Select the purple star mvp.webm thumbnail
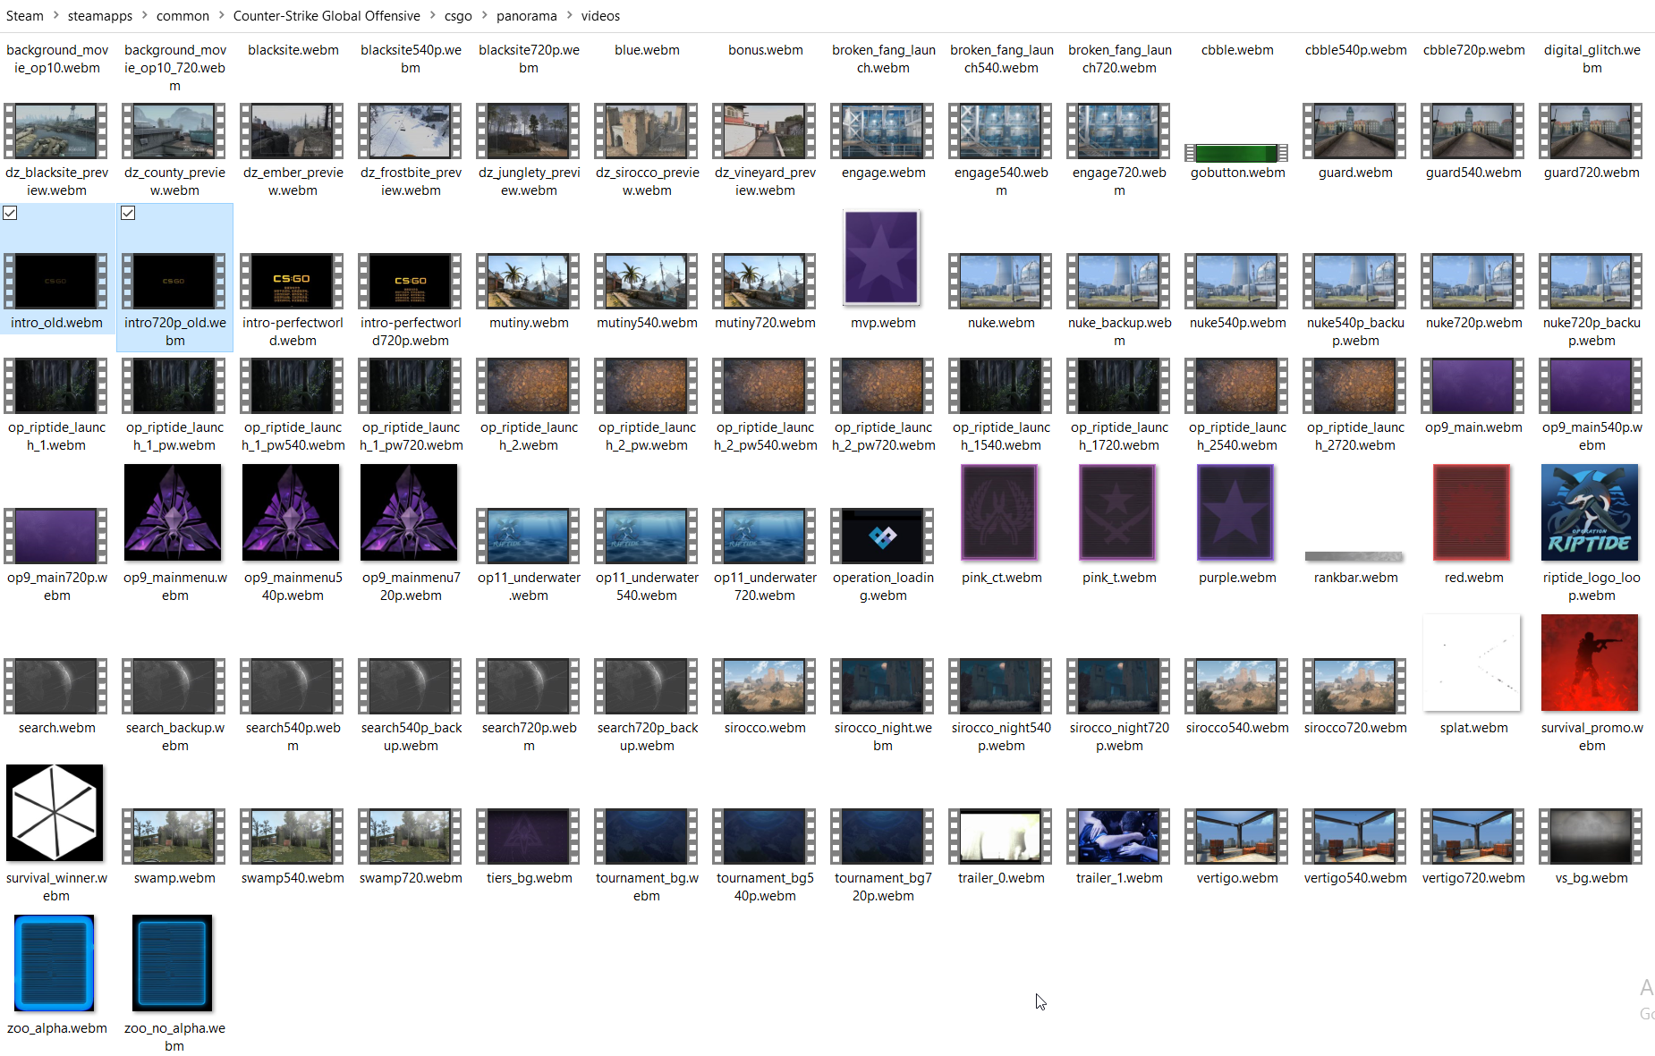This screenshot has height=1056, width=1655. point(882,258)
